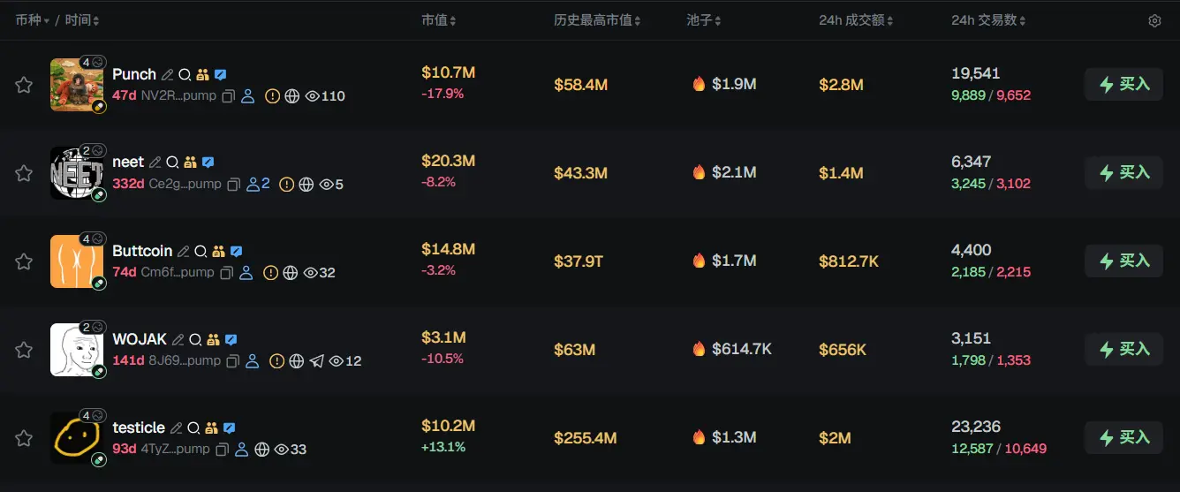1180x492 pixels.
Task: Click 买入 button for Punch
Action: click(1123, 85)
